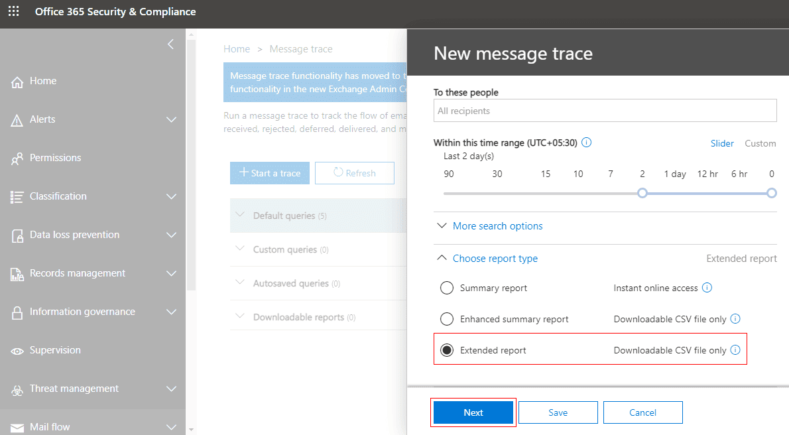Collapse the Choose report type section
This screenshot has height=435, width=789.
[x=495, y=259]
